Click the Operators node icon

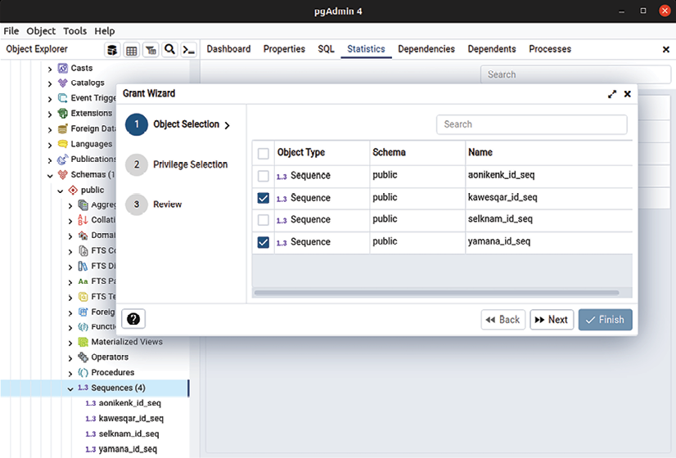pyautogui.click(x=83, y=357)
